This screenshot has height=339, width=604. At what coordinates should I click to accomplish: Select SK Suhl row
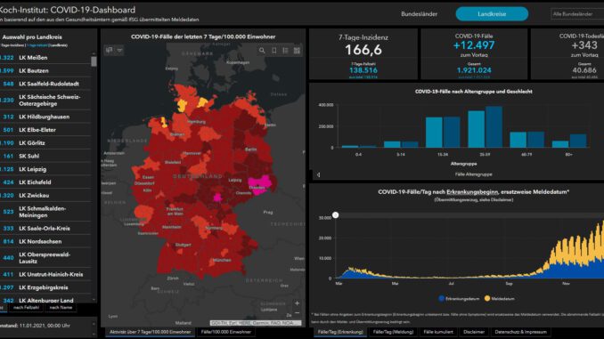coord(45,157)
